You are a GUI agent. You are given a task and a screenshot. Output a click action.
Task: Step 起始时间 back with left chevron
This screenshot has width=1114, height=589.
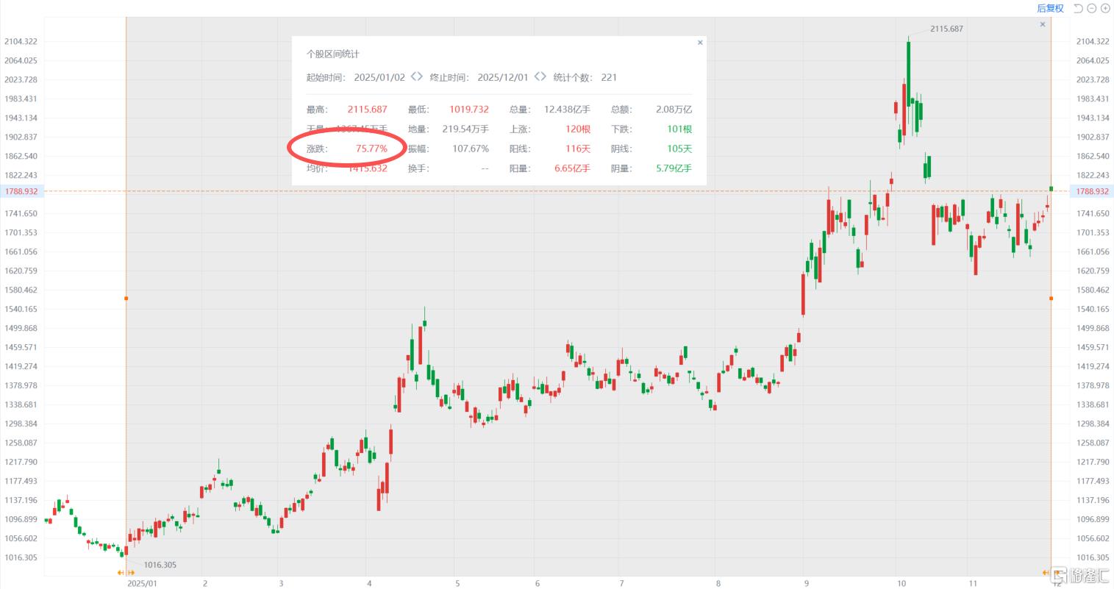point(413,76)
